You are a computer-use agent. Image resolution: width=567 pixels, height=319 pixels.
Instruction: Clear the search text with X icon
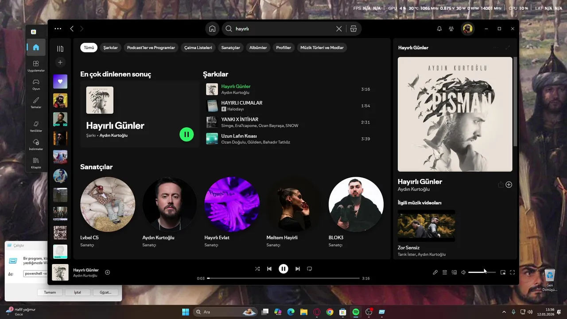tap(339, 29)
